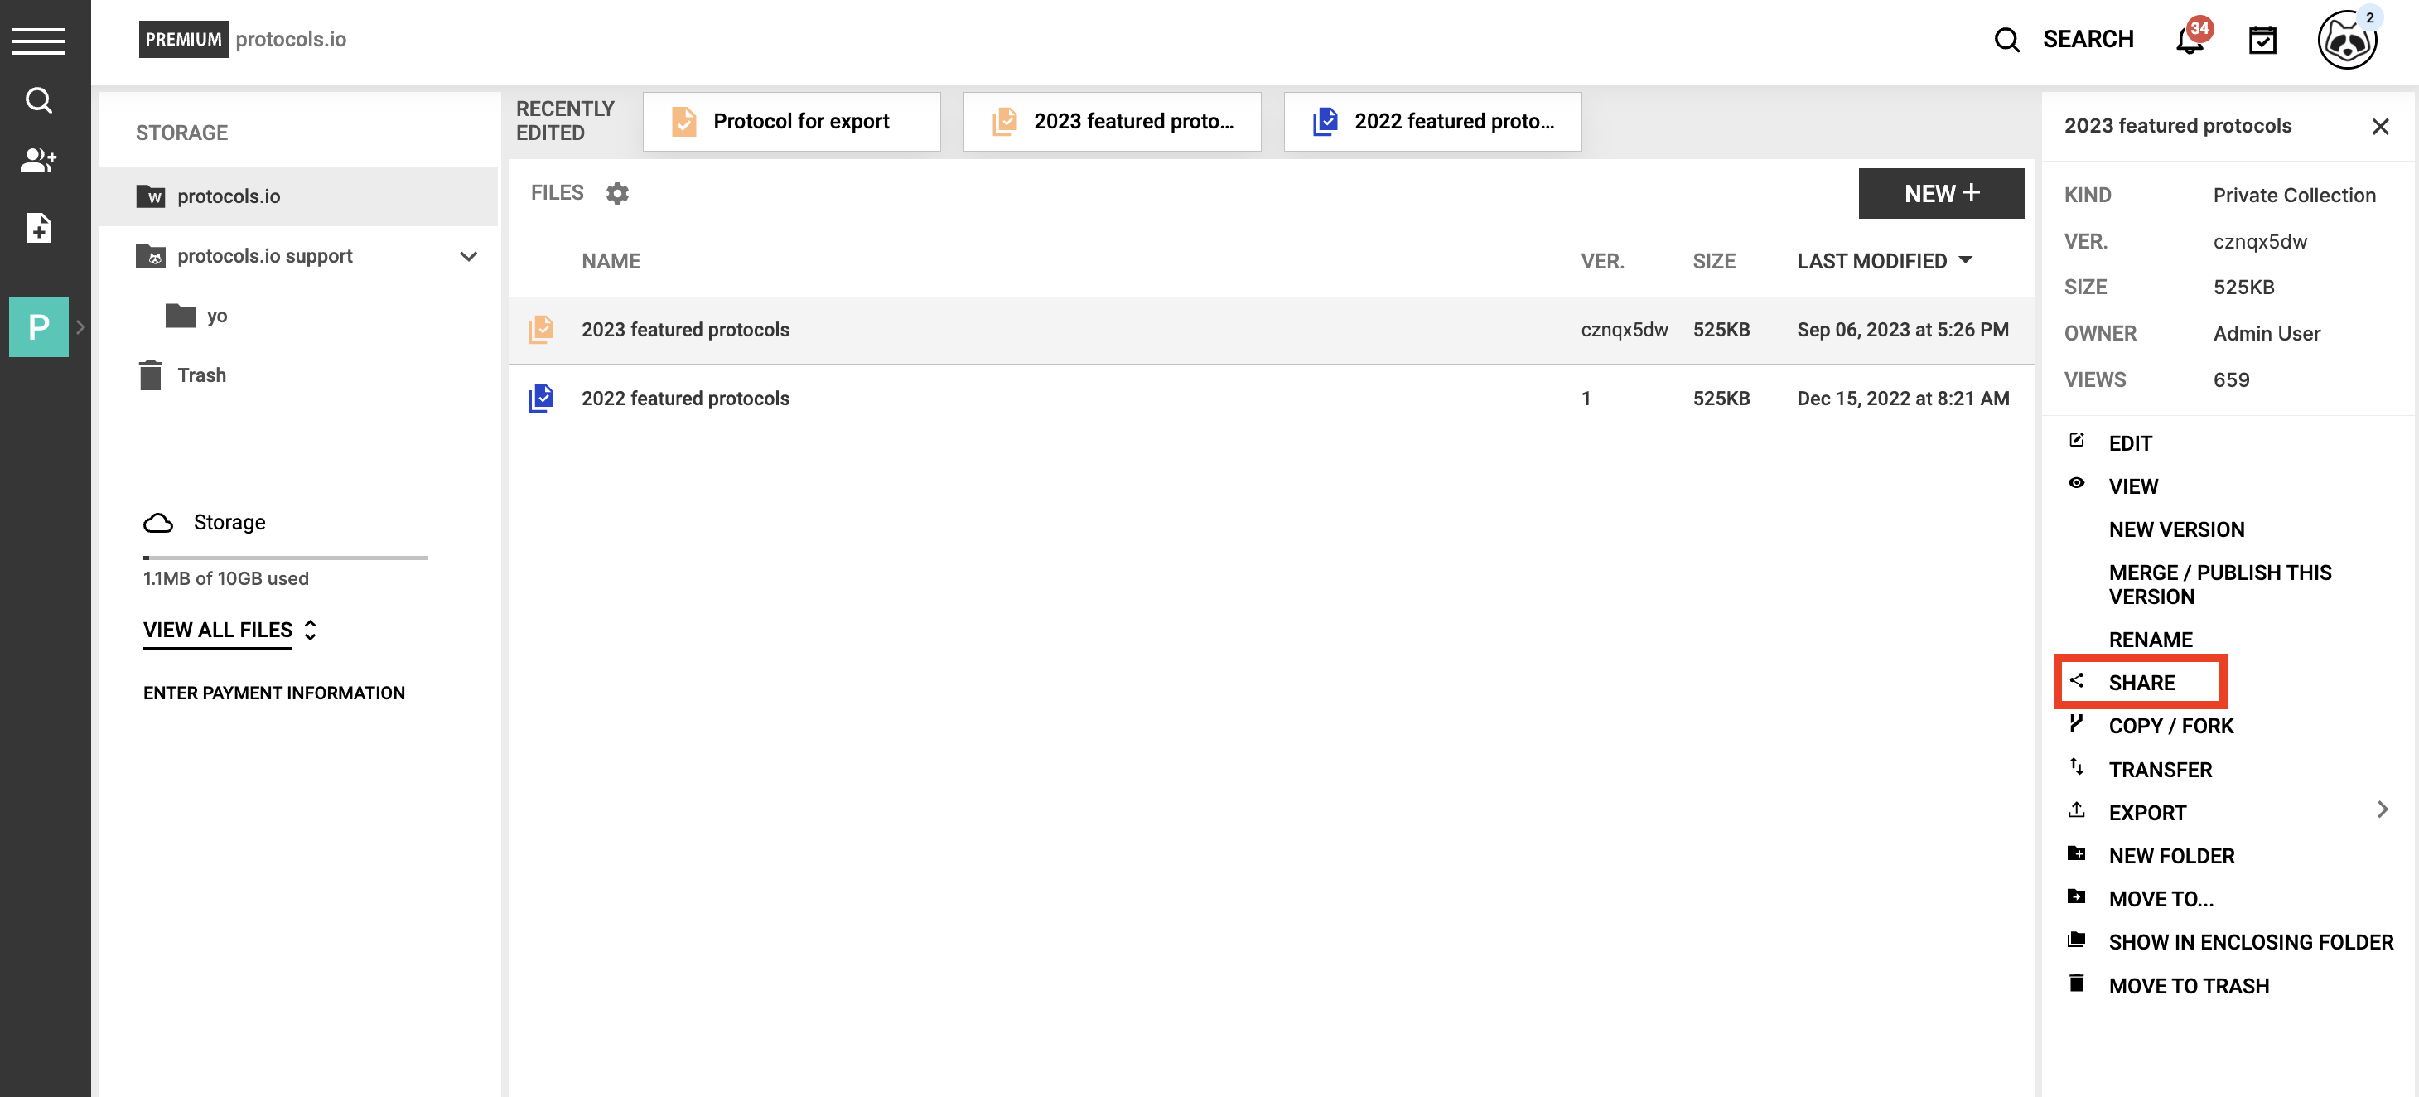2419x1097 pixels.
Task: Click the green P workspace tile
Action: pyautogui.click(x=38, y=326)
